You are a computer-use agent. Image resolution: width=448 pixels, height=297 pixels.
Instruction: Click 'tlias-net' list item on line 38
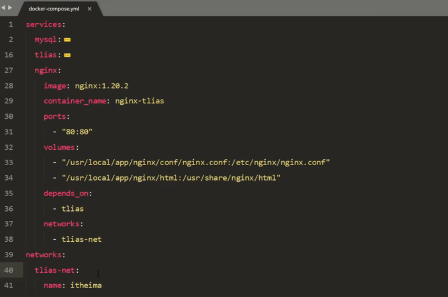[81, 240]
